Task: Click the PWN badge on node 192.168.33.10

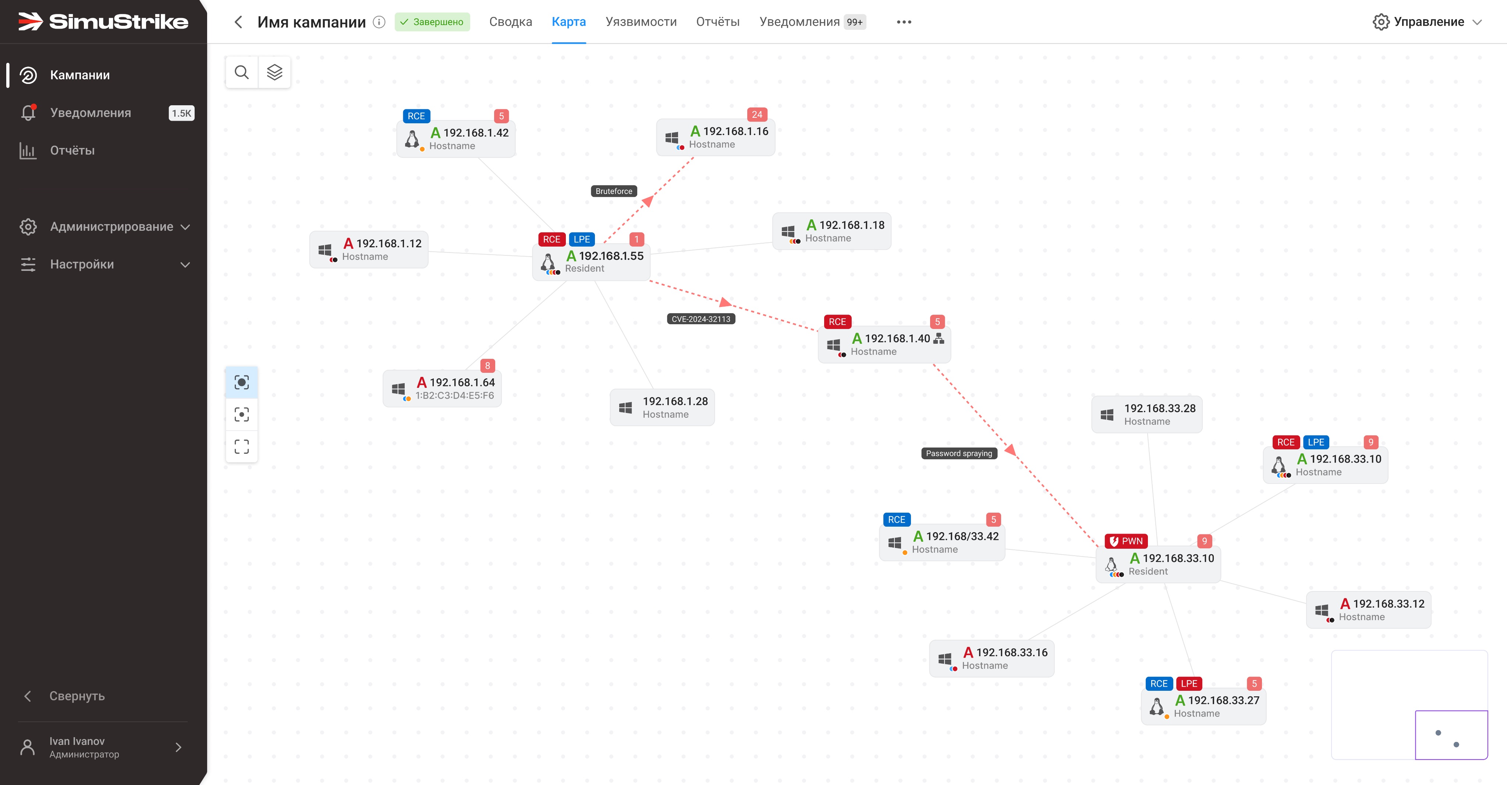Action: click(x=1125, y=541)
